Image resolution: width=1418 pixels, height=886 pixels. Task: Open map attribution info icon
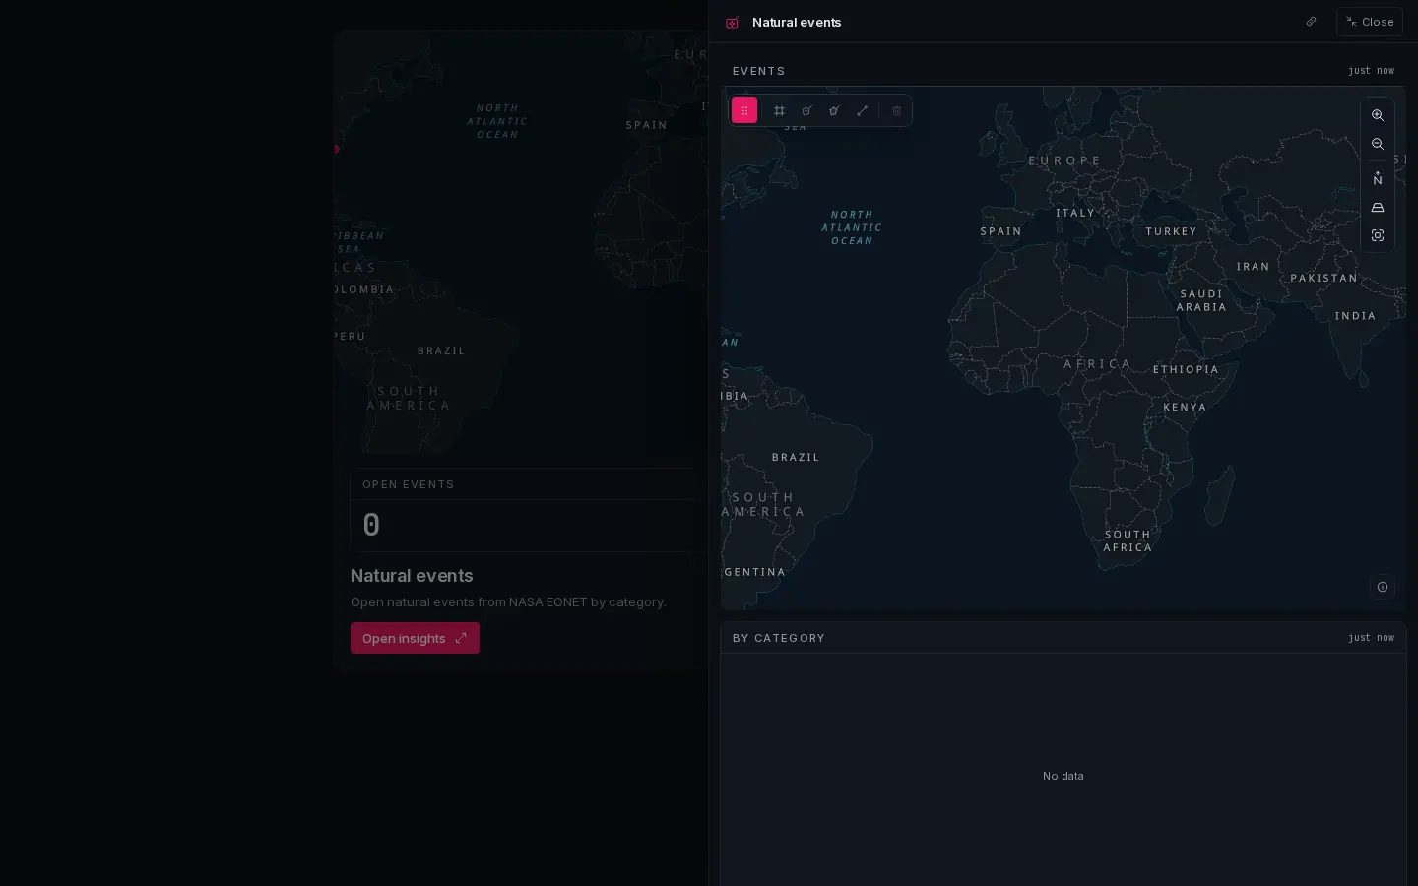pyautogui.click(x=1383, y=587)
